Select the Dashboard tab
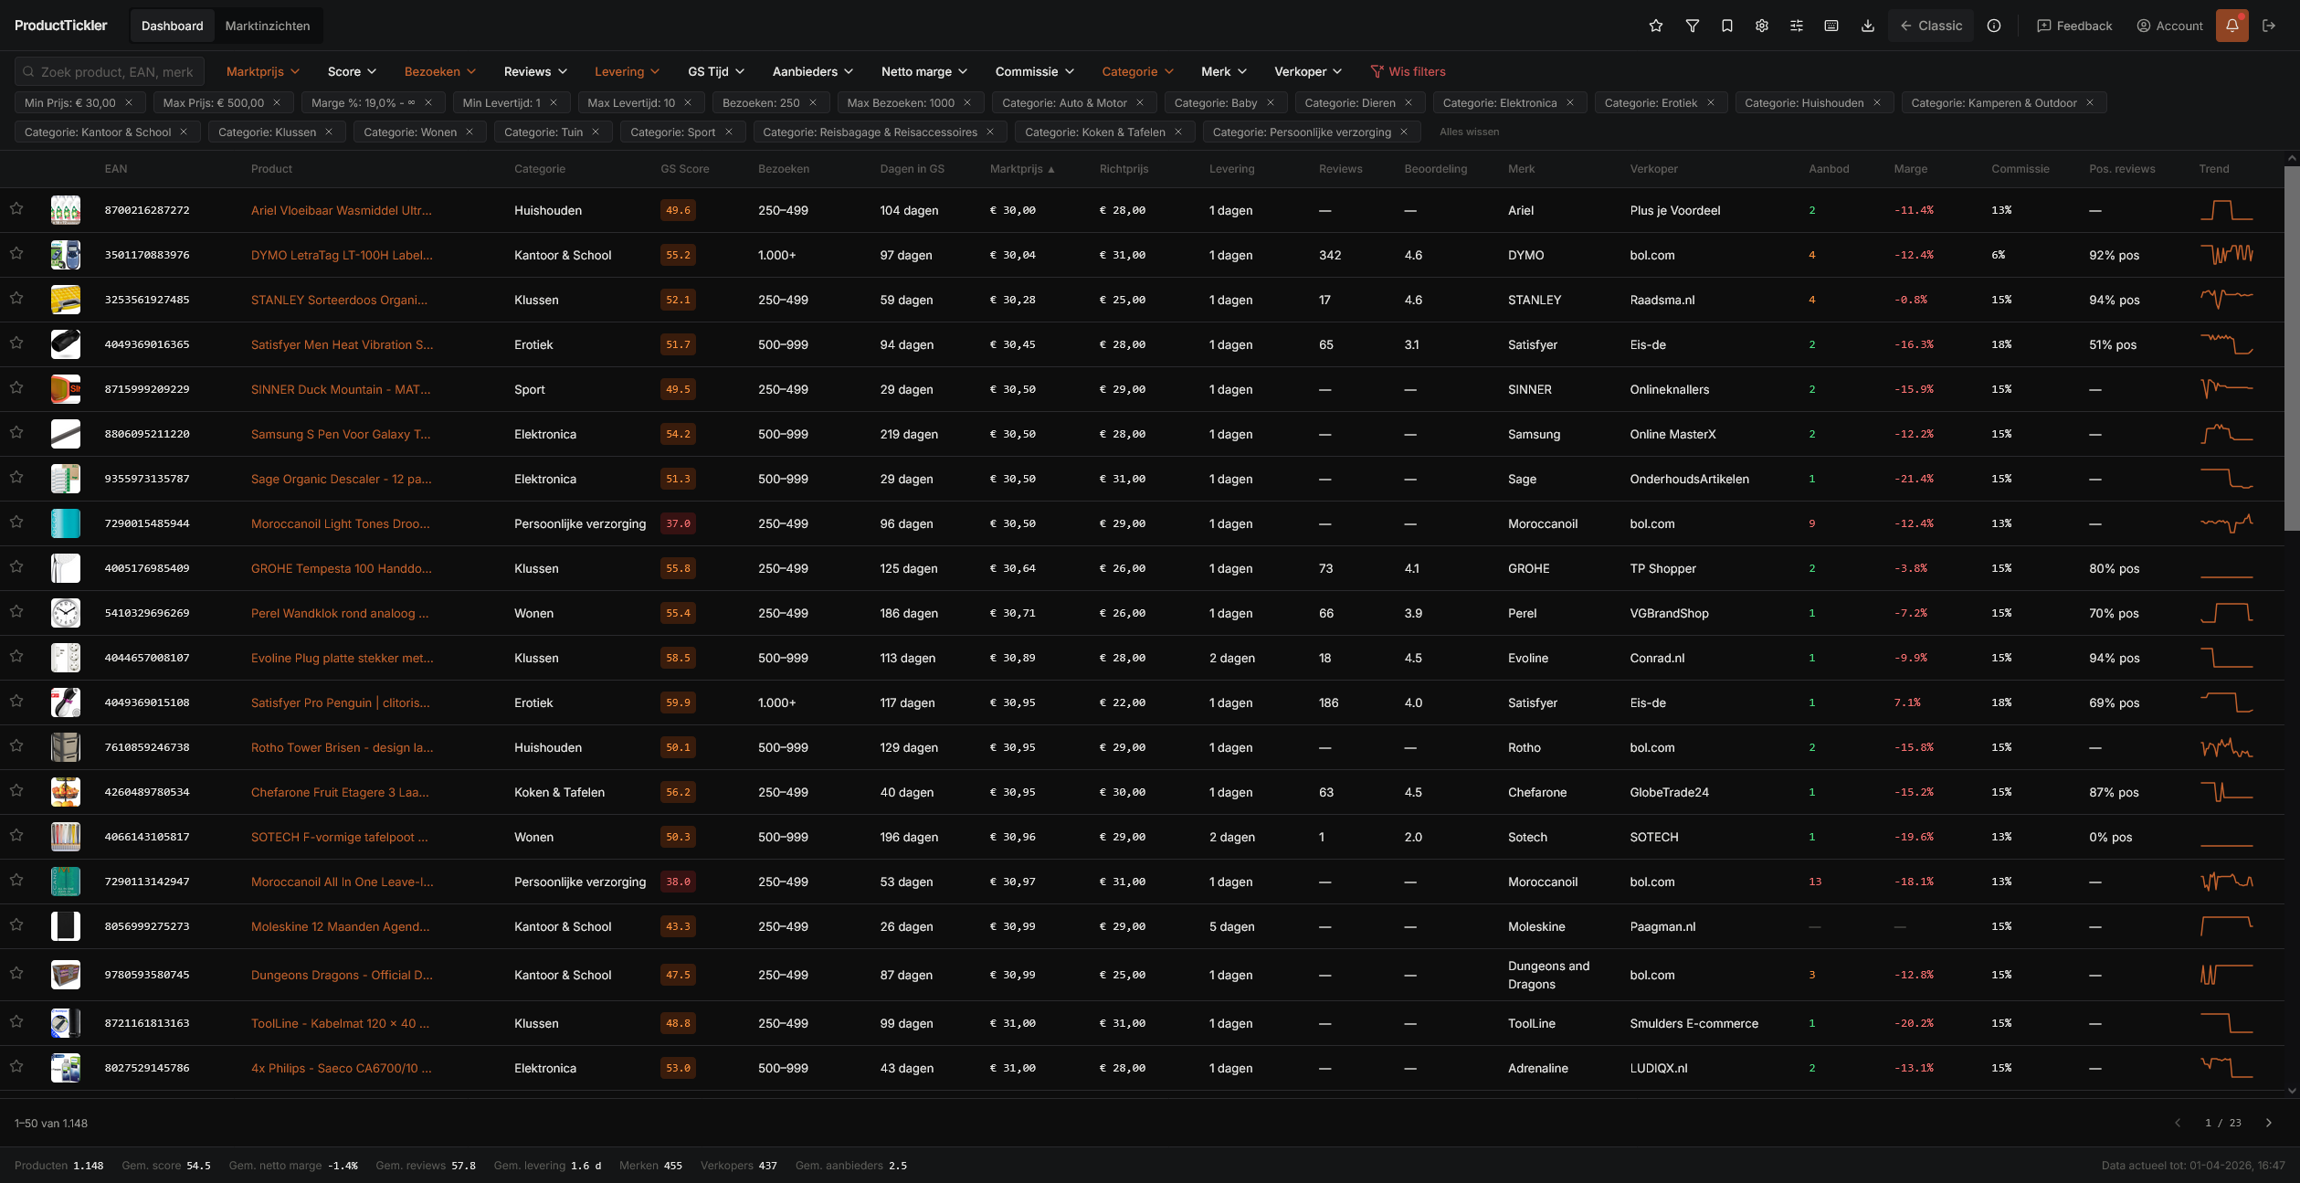The image size is (2300, 1183). click(172, 26)
